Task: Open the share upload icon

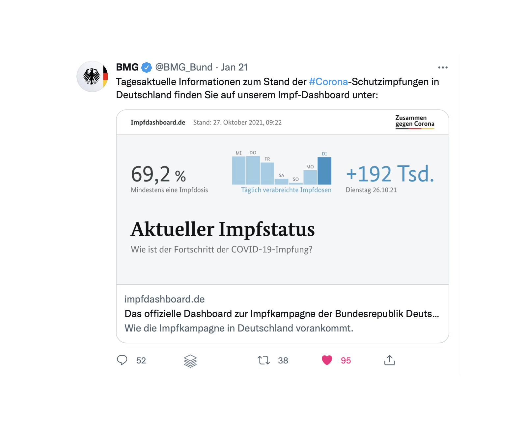Action: [x=390, y=360]
